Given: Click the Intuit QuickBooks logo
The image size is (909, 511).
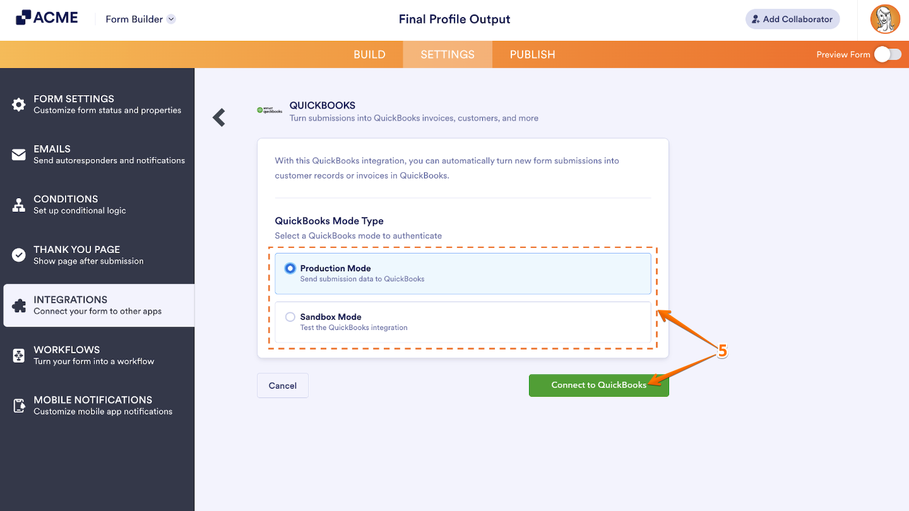Looking at the screenshot, I should click(270, 110).
